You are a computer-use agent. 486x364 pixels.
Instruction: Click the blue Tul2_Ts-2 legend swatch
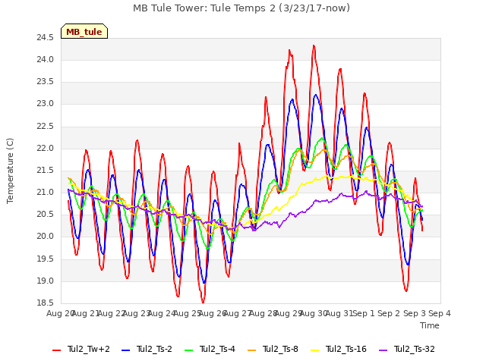125,350
